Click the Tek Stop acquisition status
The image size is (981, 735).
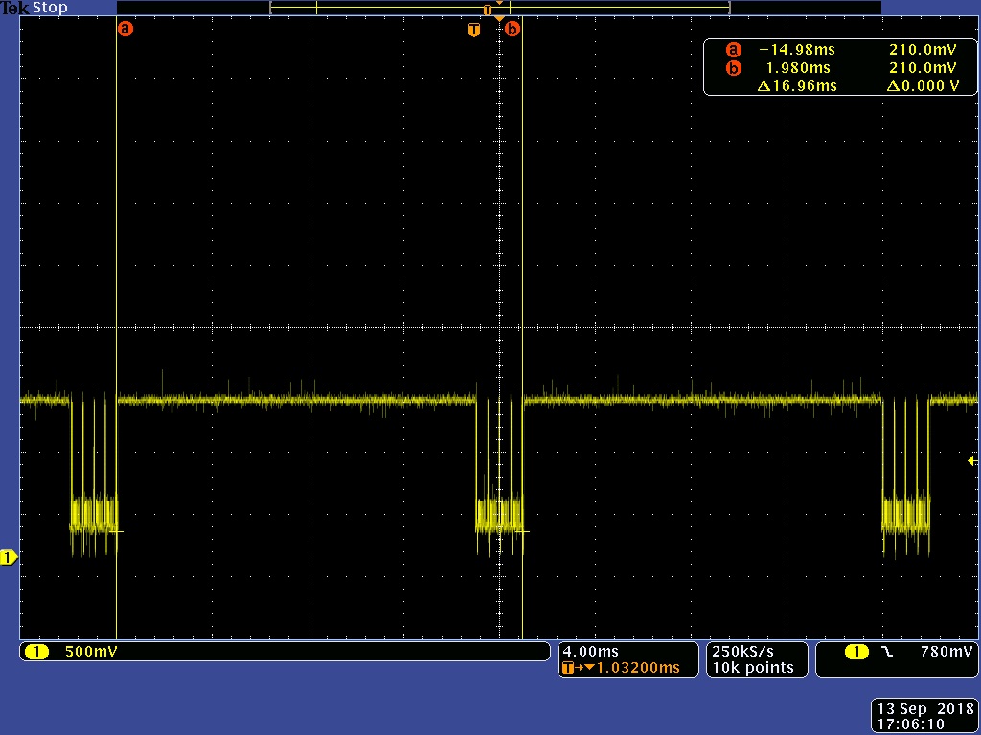[34, 8]
